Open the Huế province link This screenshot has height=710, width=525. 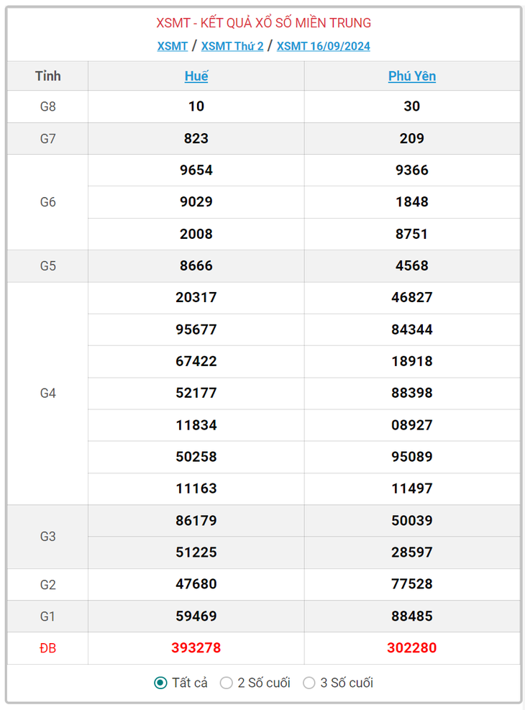pos(196,76)
